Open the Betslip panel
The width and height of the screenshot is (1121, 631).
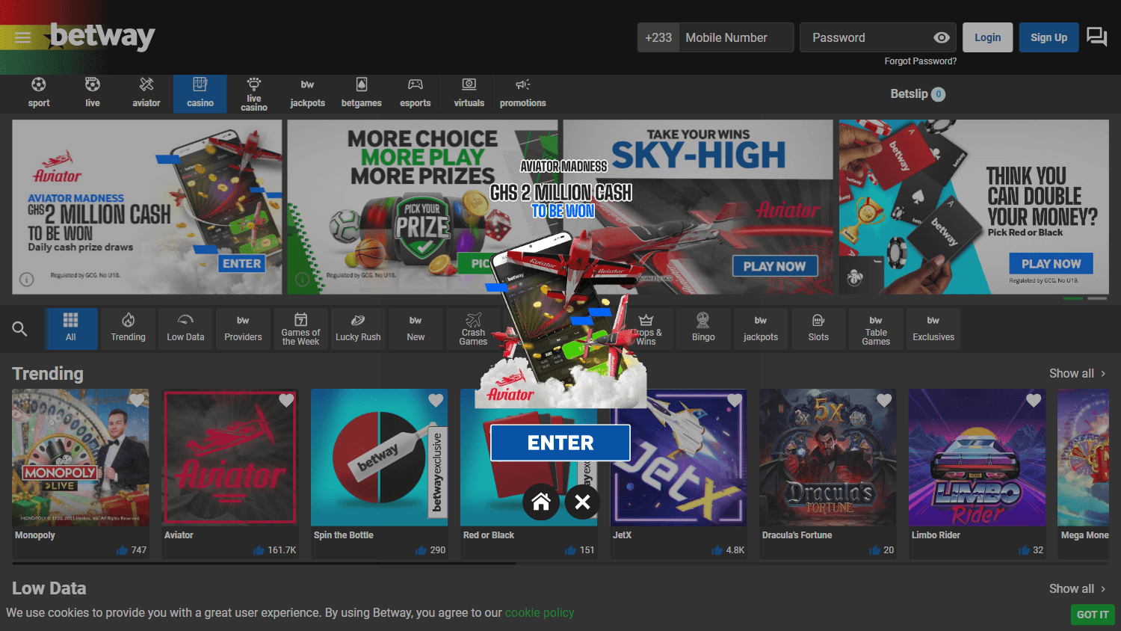click(x=918, y=94)
